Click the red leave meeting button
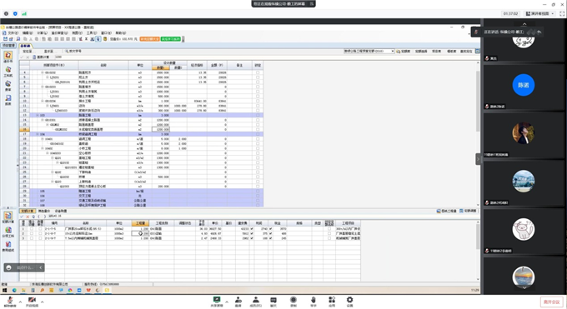 (552, 302)
